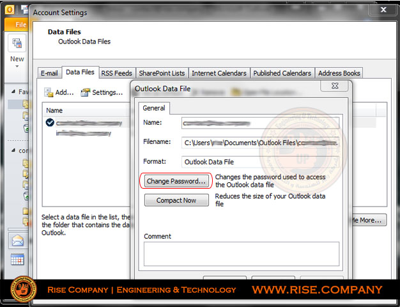Click inside the Comment text box

[242, 254]
